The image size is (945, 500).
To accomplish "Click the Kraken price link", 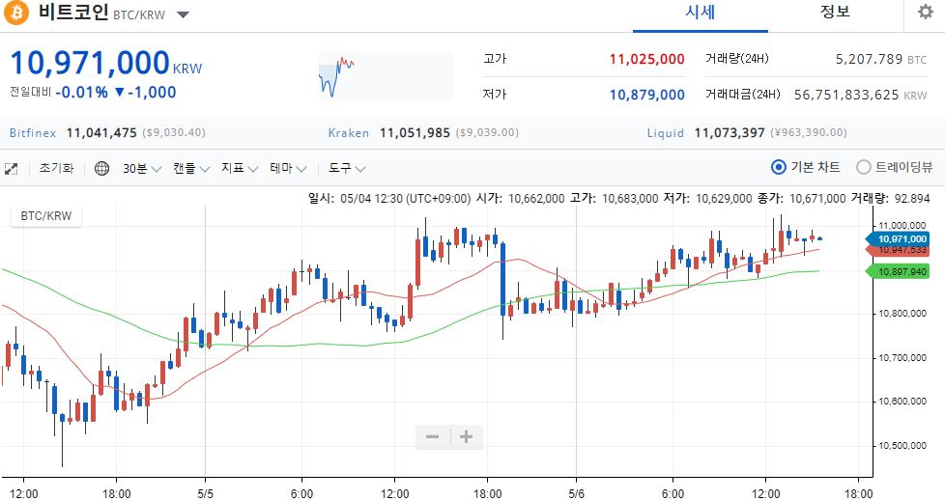I will coord(423,132).
